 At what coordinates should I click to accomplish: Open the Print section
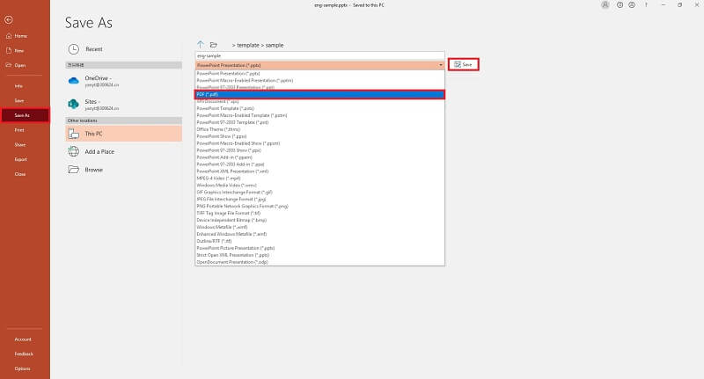[19, 130]
